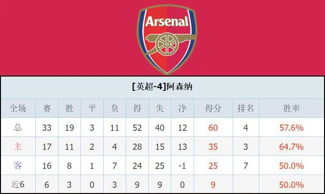Click home points value 35
This screenshot has height=194, width=325.
213,147
